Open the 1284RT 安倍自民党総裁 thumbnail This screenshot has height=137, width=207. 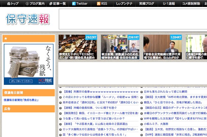(x=162, y=47)
